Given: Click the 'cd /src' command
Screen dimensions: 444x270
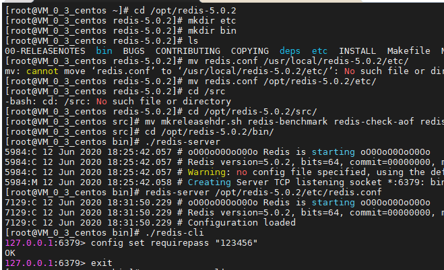Looking at the screenshot, I should tap(207, 92).
